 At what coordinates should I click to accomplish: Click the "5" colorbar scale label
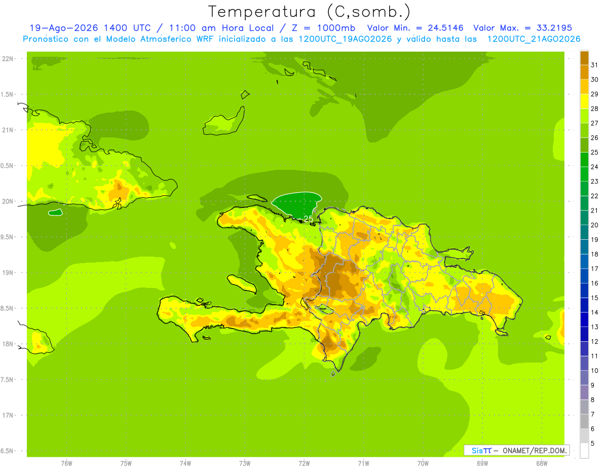click(593, 444)
